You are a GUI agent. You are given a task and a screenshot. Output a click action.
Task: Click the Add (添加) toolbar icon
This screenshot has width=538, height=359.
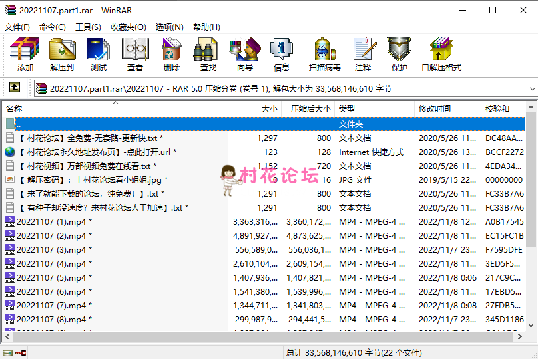click(x=25, y=54)
